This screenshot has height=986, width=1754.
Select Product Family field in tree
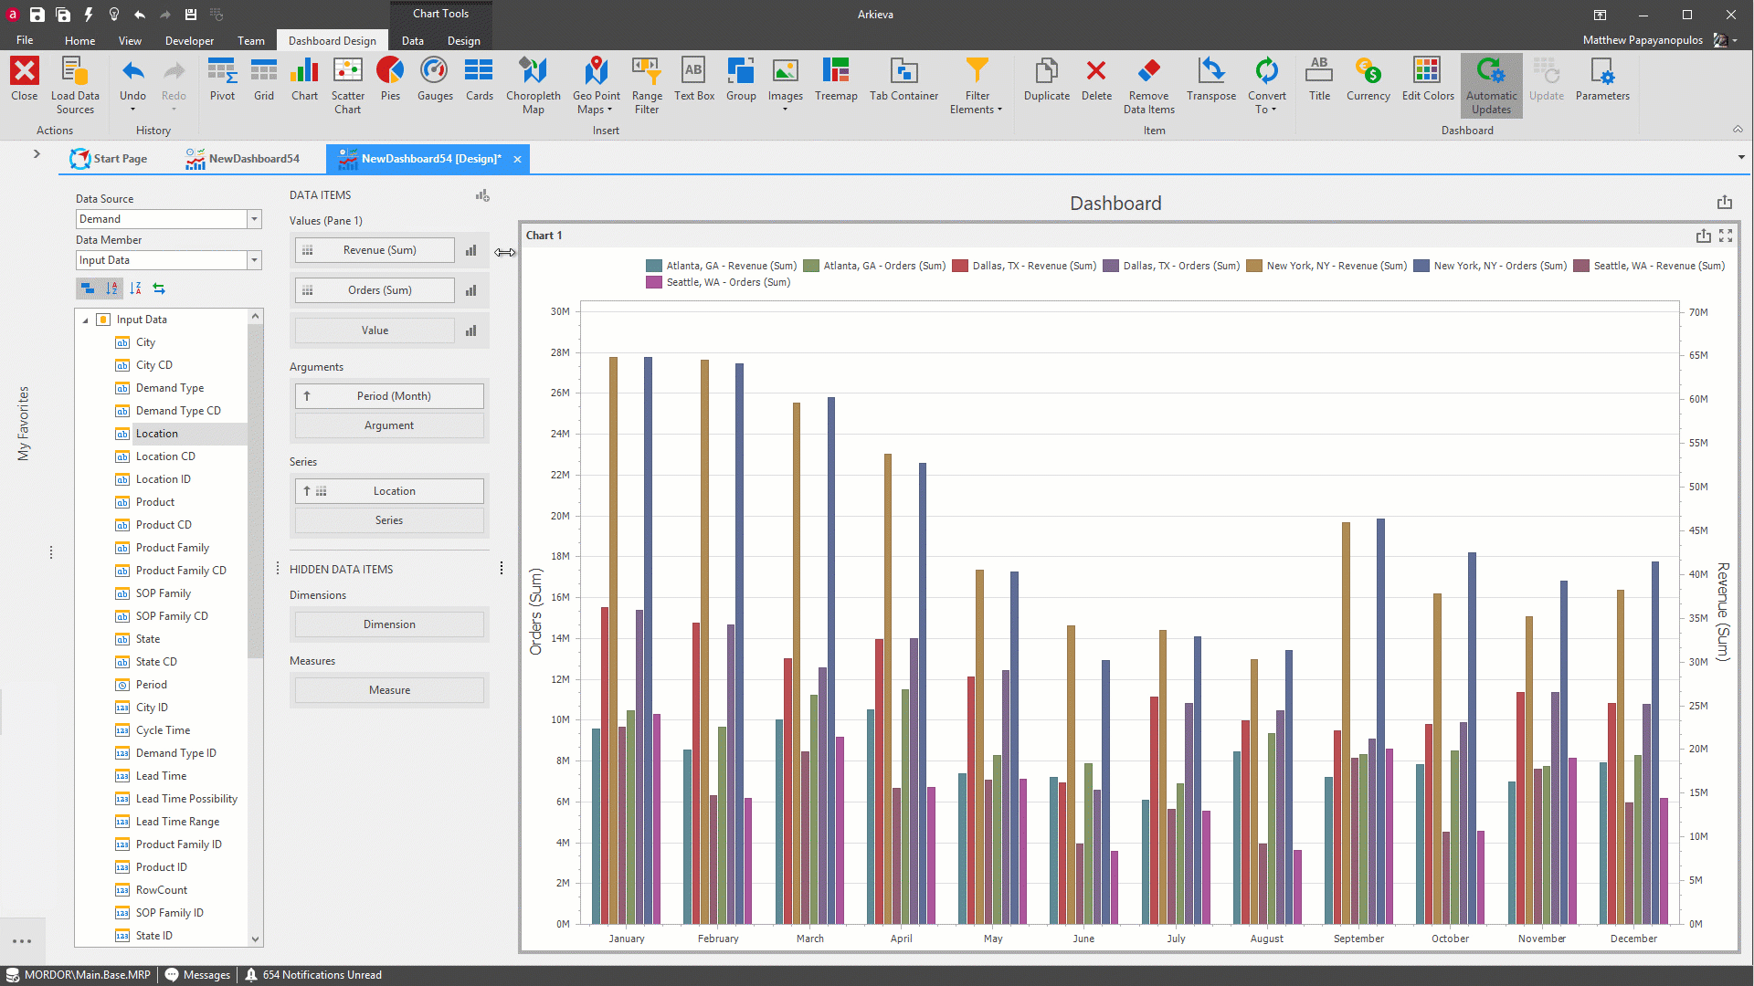click(172, 548)
